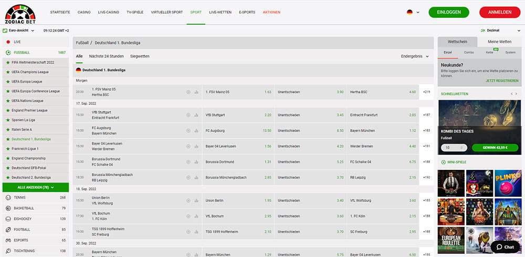Viewport: 525px width, 257px height.
Task: Click star icon next to FIFA Weltmeisterschaft 2022
Action: pyautogui.click(x=8, y=62)
